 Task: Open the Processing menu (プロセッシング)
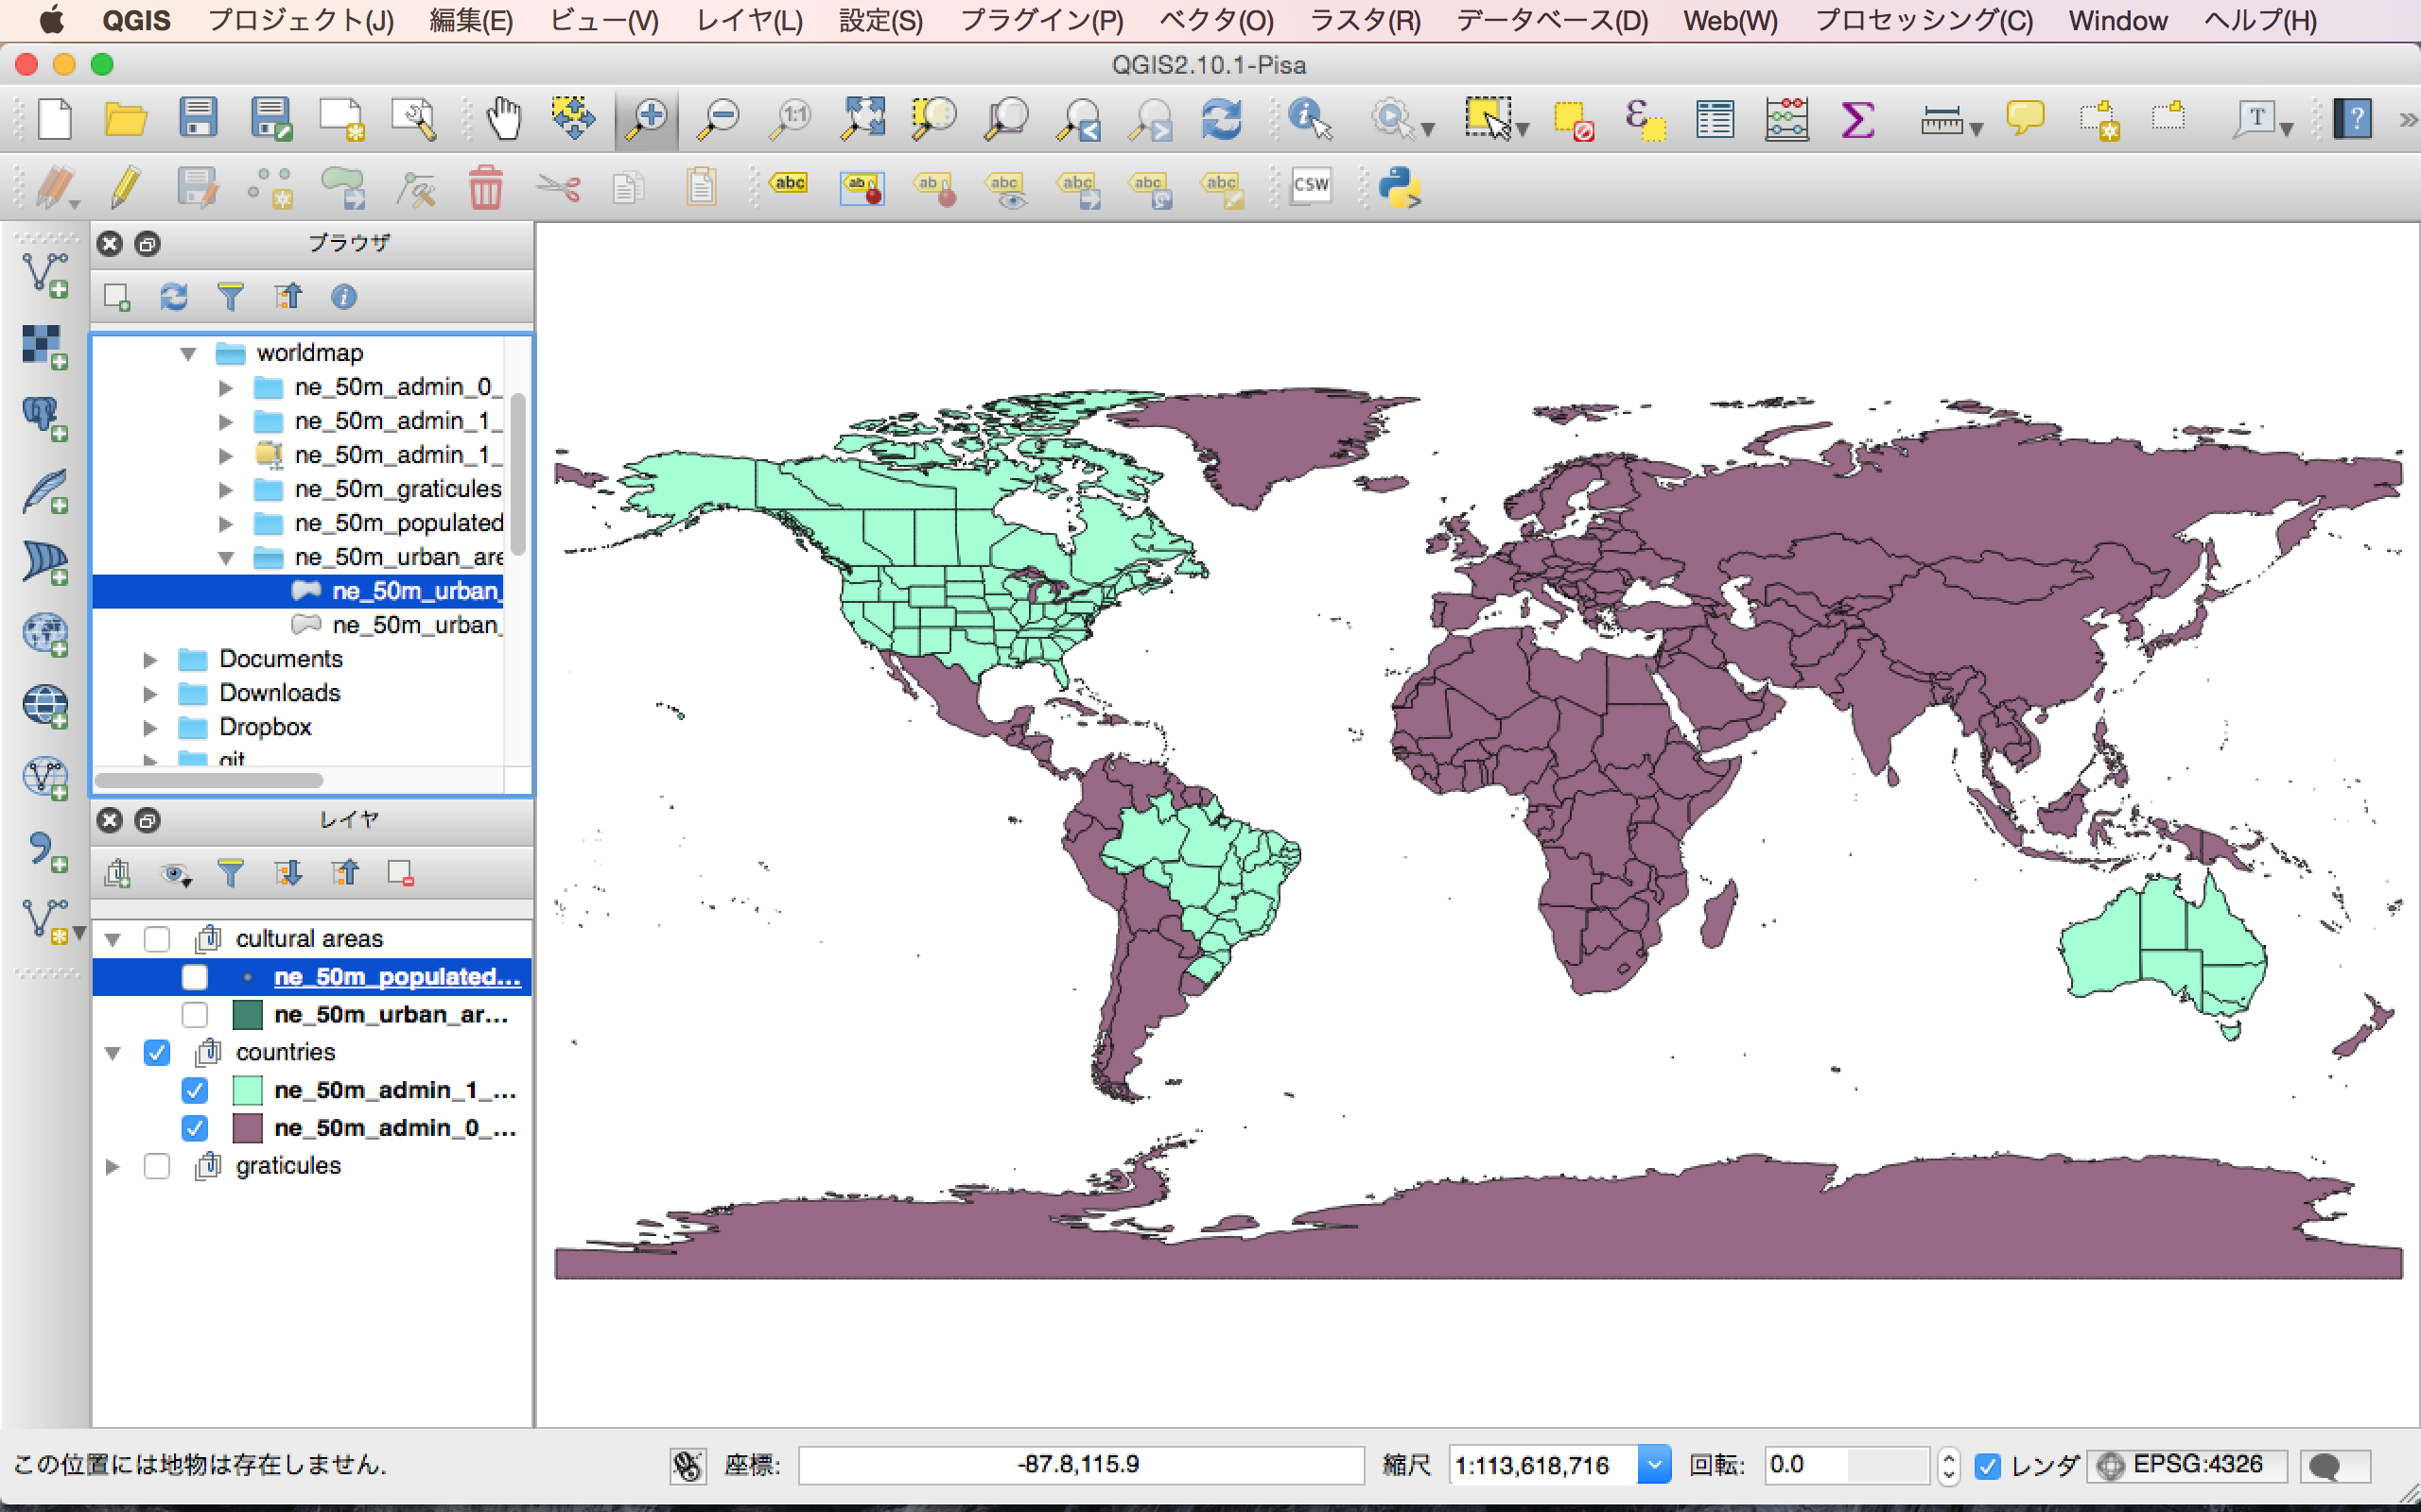(1923, 21)
